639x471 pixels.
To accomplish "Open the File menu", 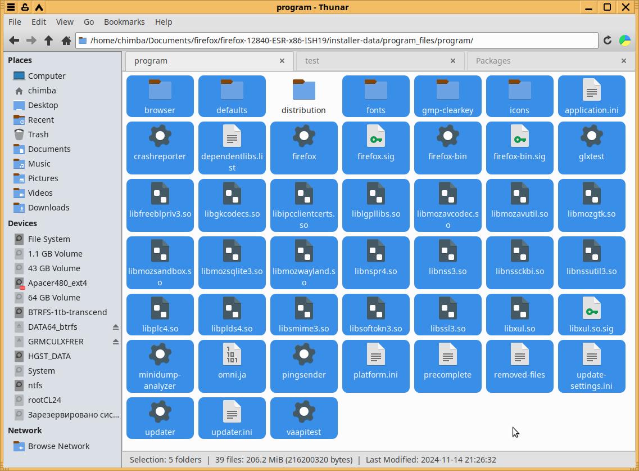I will pyautogui.click(x=15, y=22).
